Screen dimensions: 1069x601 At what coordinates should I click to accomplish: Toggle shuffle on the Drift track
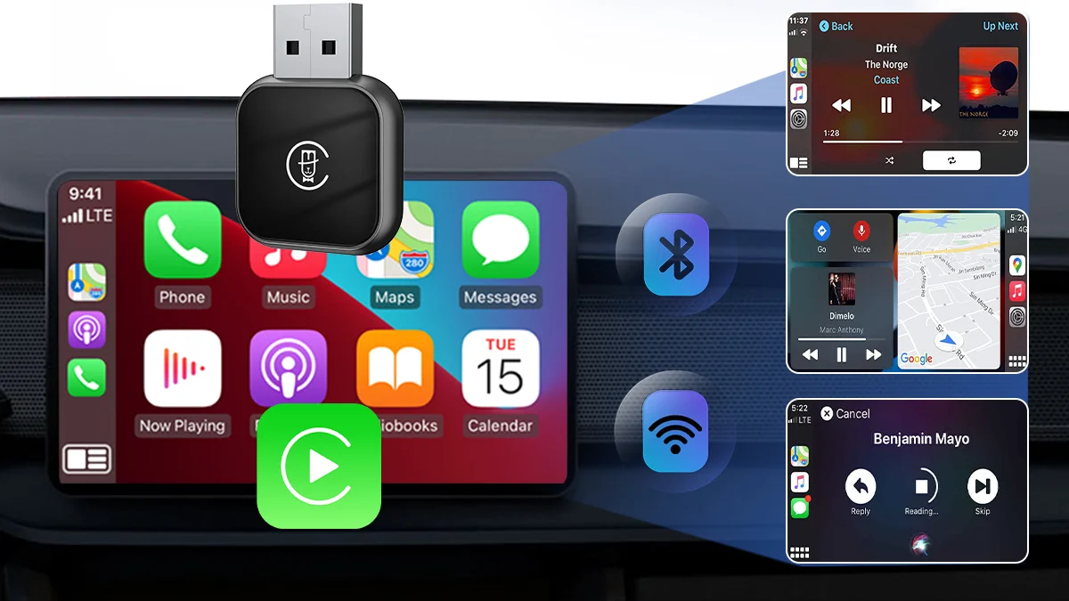(x=889, y=159)
